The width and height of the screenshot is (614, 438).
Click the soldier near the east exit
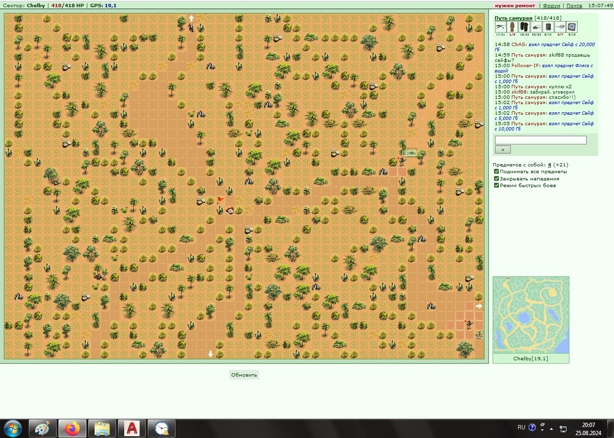[469, 325]
